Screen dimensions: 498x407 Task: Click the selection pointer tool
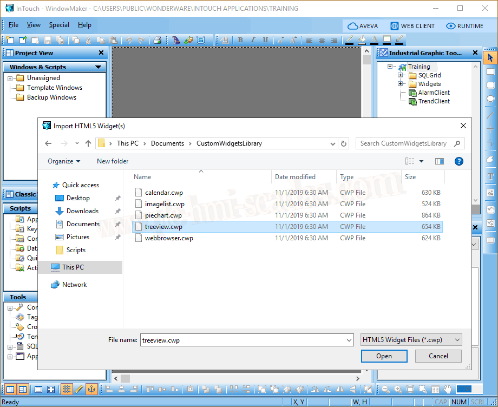490,58
